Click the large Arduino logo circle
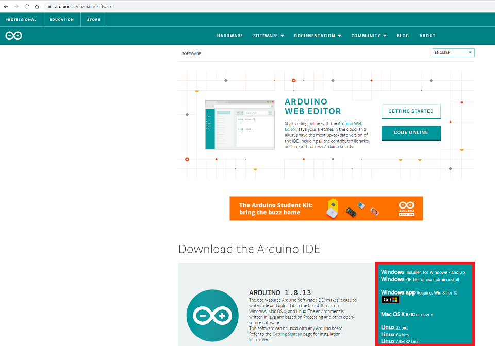The width and height of the screenshot is (495, 346). [212, 316]
